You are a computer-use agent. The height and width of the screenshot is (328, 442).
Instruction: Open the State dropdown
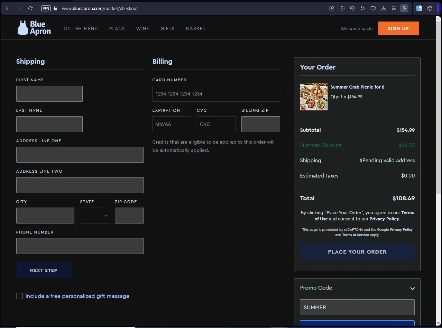(94, 216)
